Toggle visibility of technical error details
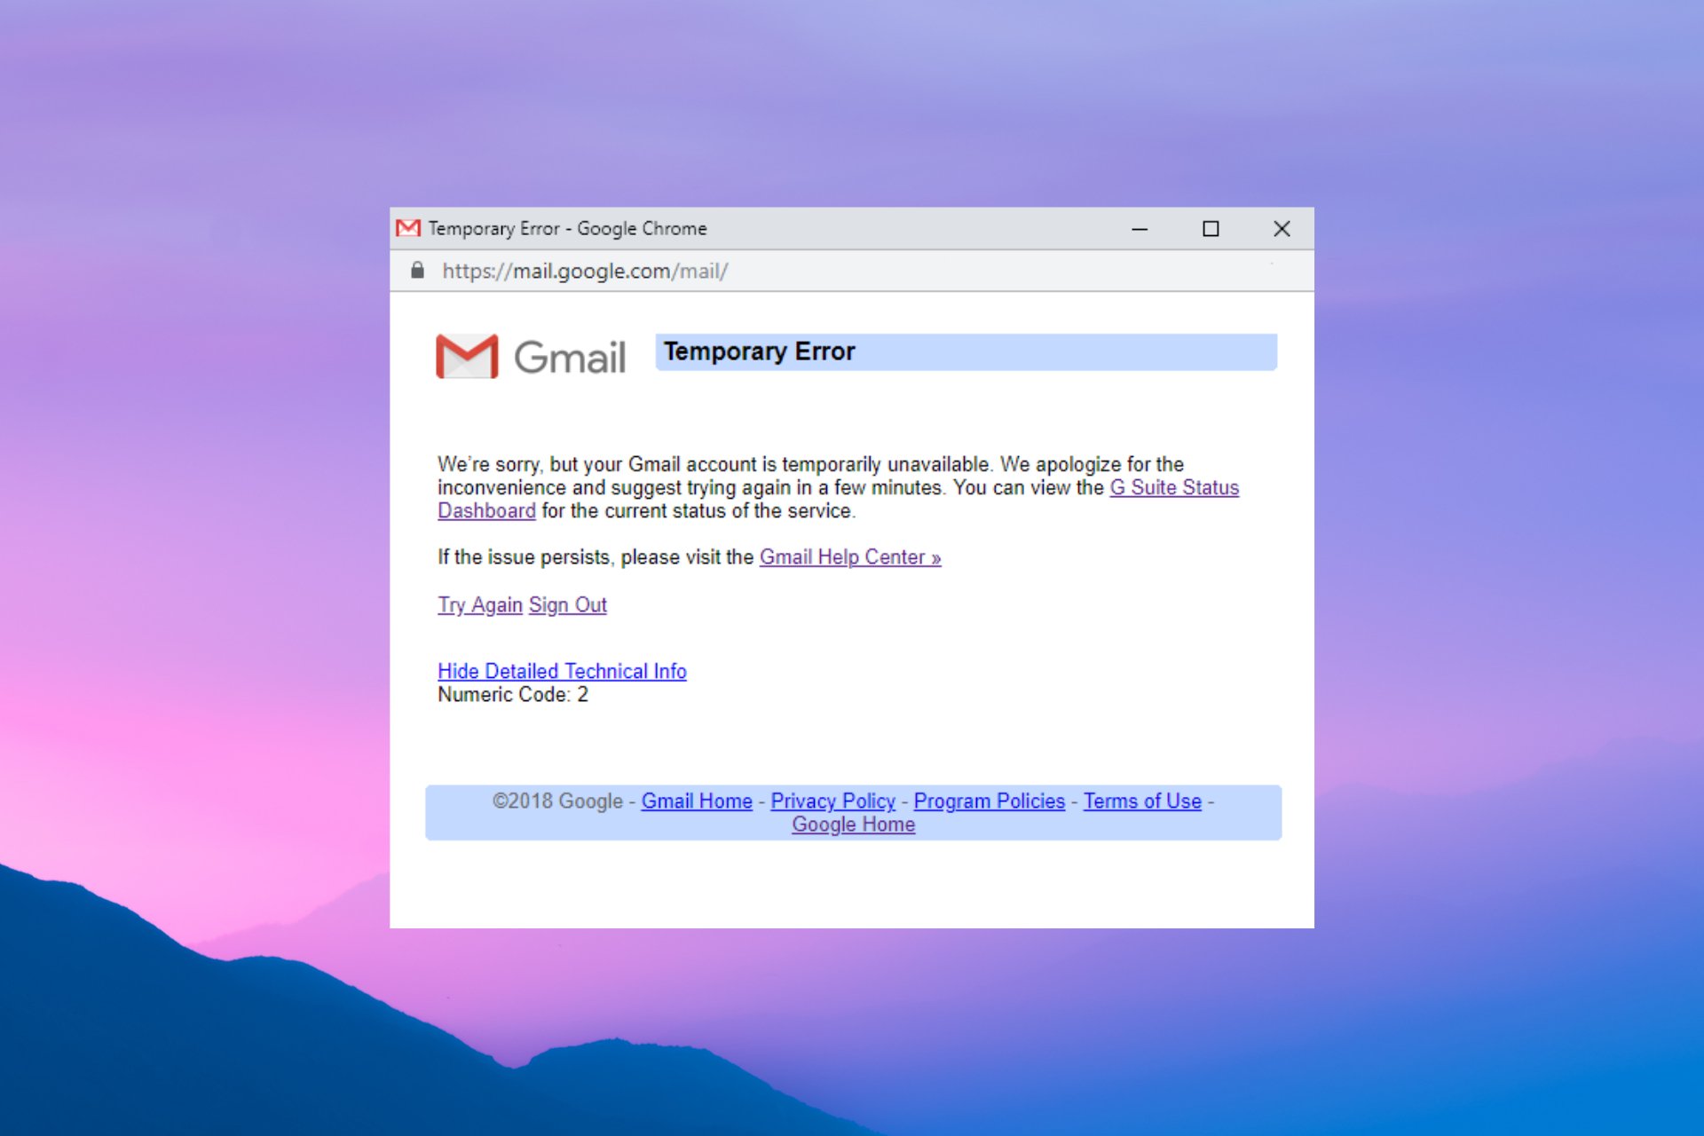1704x1136 pixels. (562, 671)
